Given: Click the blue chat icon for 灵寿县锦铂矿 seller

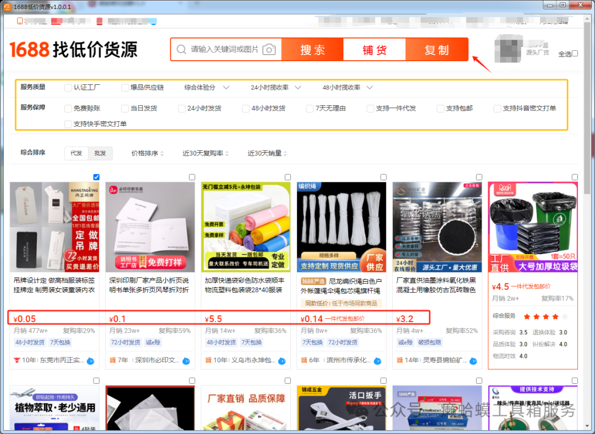Looking at the screenshot, I should 473,361.
